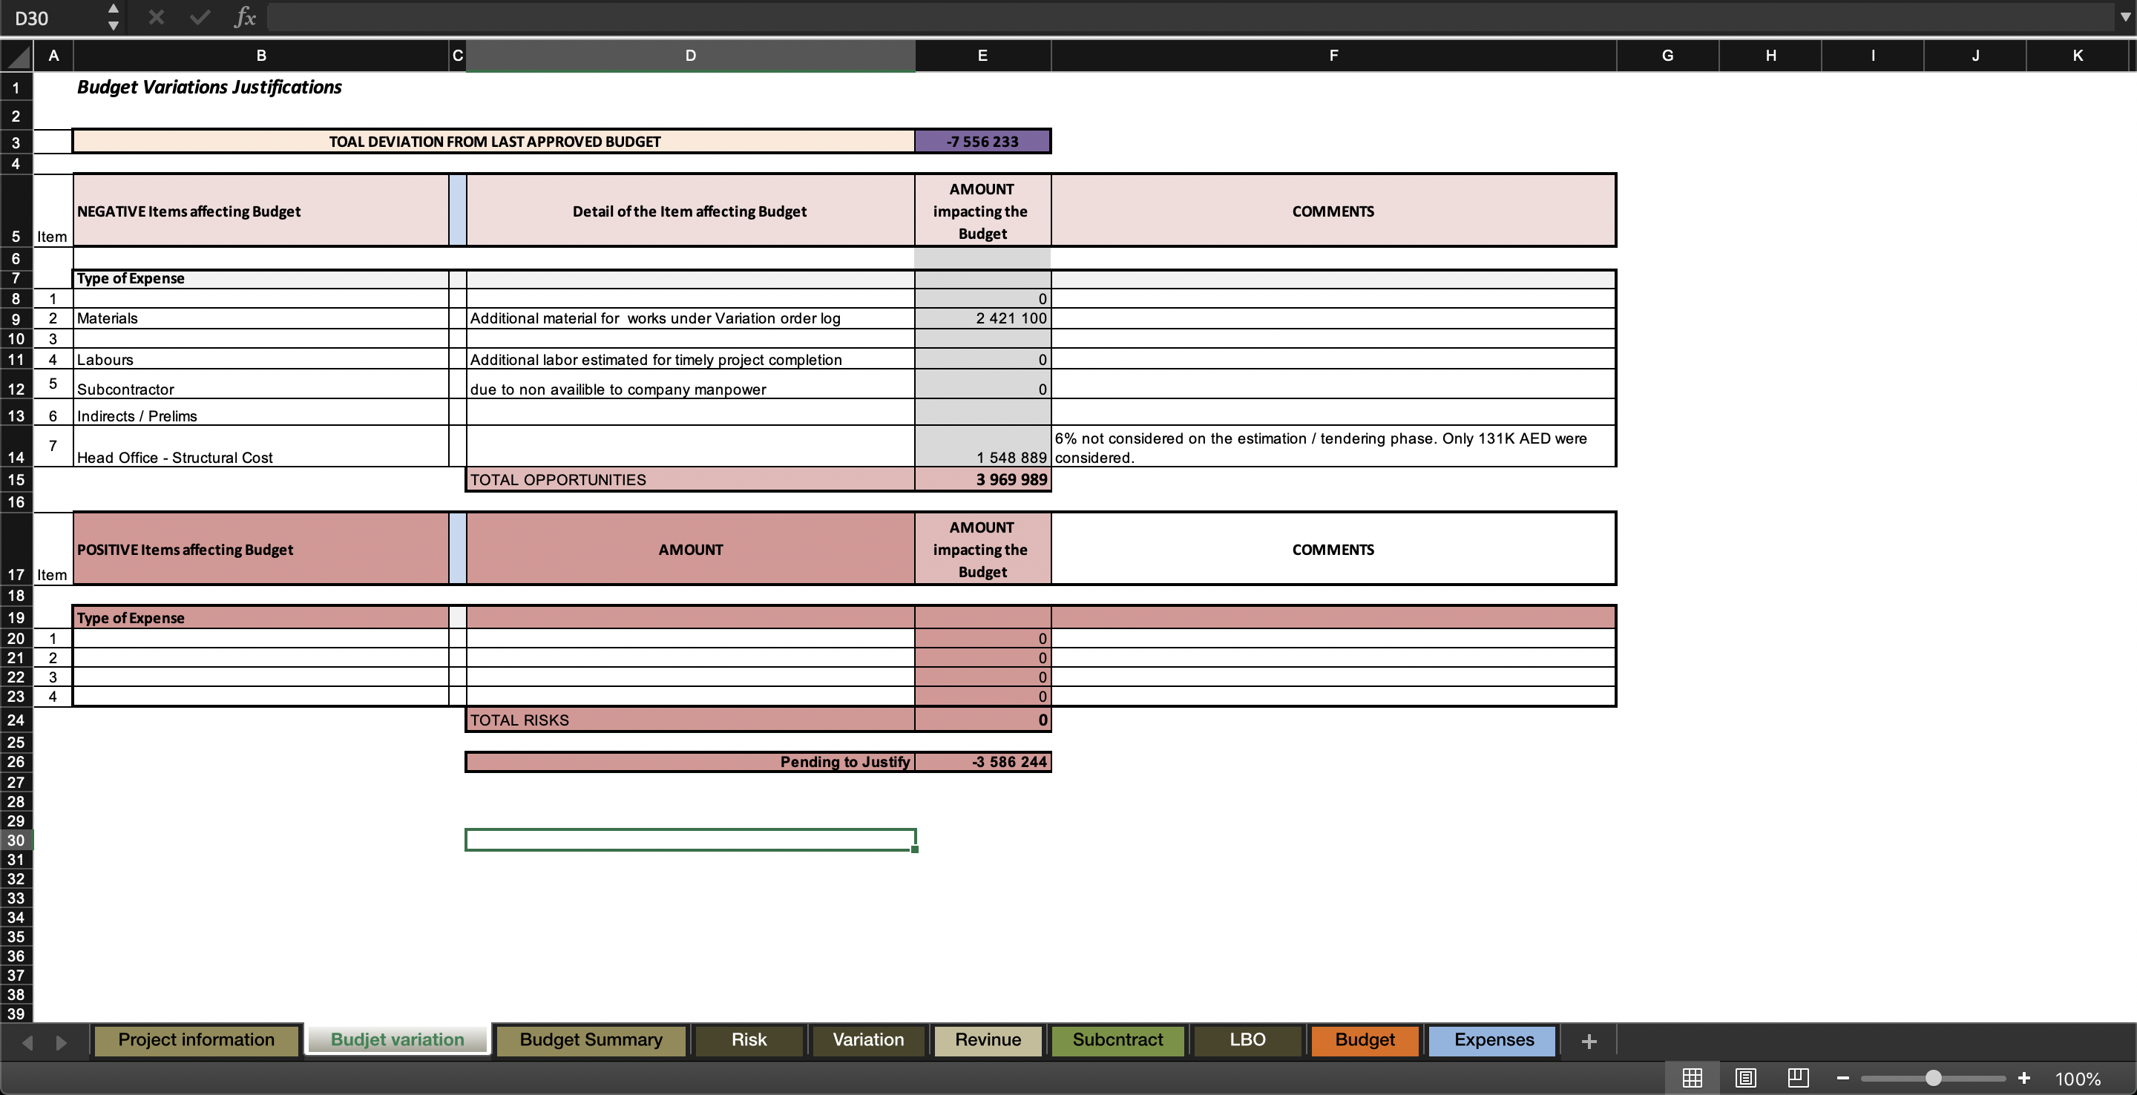Switch to Page Break Preview icon
Image resolution: width=2137 pixels, height=1095 pixels.
click(x=1798, y=1078)
